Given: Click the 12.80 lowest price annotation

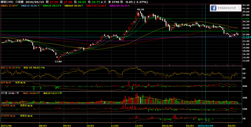Looking at the screenshot, I should coord(58,61).
